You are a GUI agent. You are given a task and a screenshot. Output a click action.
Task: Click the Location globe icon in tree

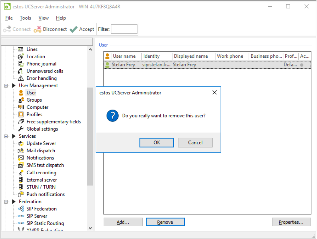click(21, 57)
